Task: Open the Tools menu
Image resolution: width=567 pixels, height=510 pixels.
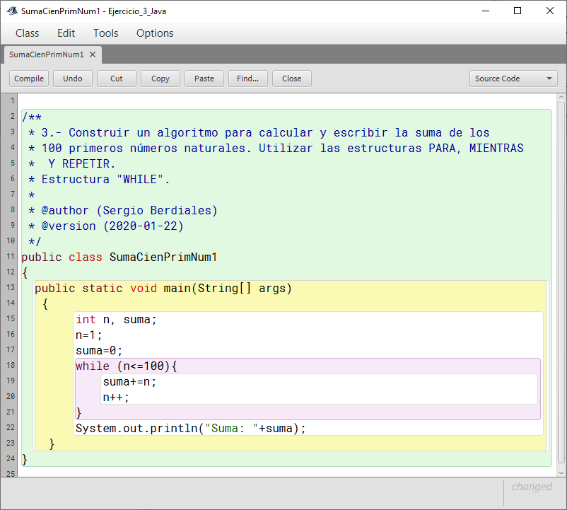Action: click(x=106, y=33)
